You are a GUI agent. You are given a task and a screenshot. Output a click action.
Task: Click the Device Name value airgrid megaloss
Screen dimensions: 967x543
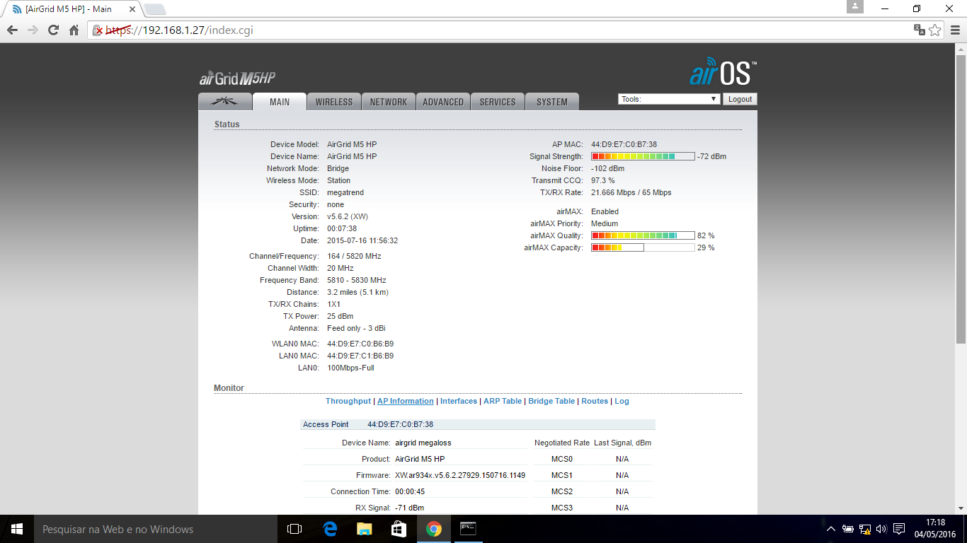[x=423, y=443]
